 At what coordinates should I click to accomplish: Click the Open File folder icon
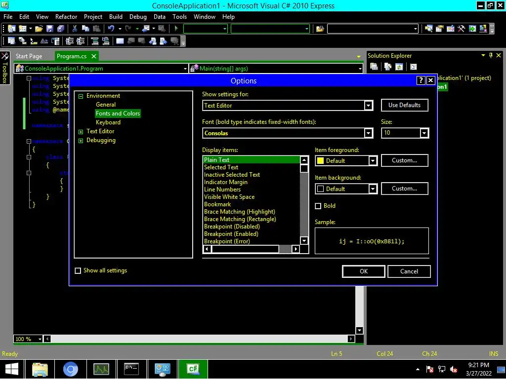click(x=39, y=29)
